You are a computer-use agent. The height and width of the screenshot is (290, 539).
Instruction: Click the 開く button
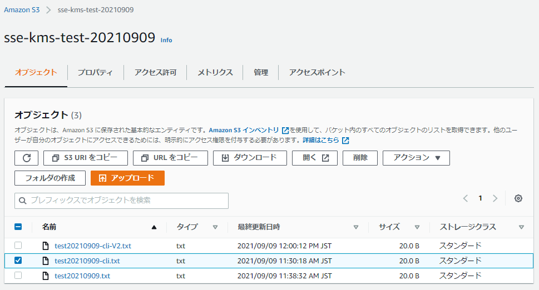pos(314,158)
